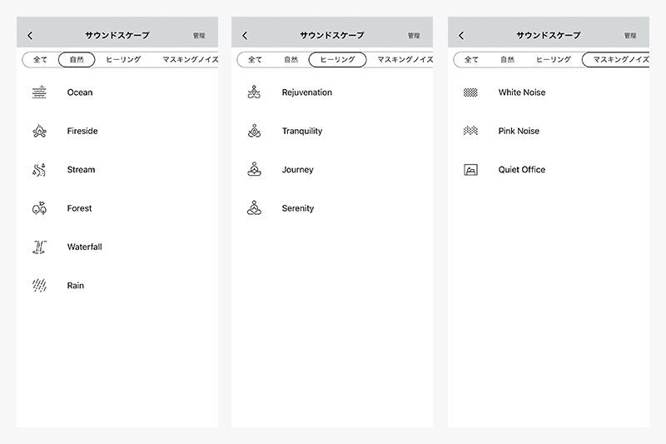
Task: Play the Stream soundscape label
Action: (x=81, y=170)
